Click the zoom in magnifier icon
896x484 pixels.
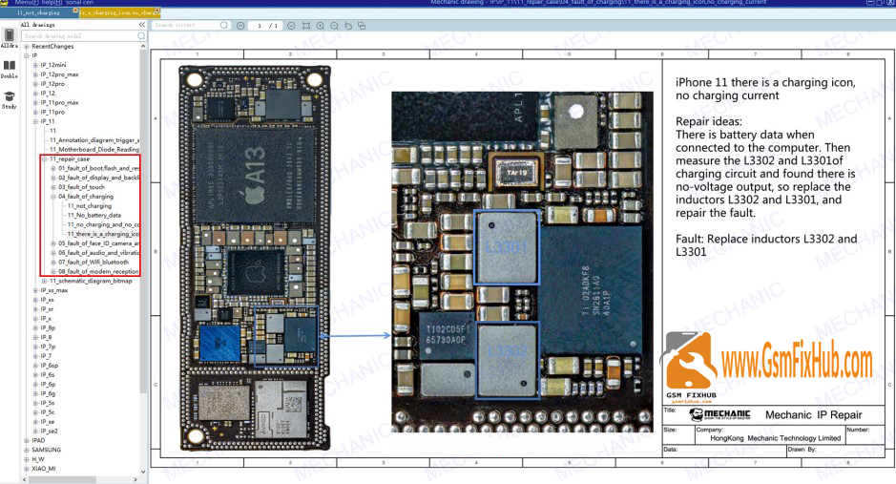[320, 26]
